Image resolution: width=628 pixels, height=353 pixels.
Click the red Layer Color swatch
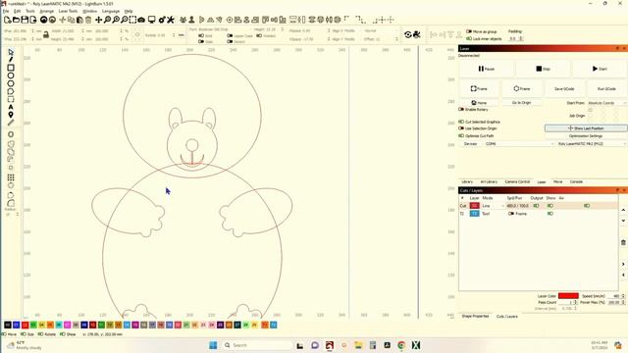pyautogui.click(x=568, y=296)
